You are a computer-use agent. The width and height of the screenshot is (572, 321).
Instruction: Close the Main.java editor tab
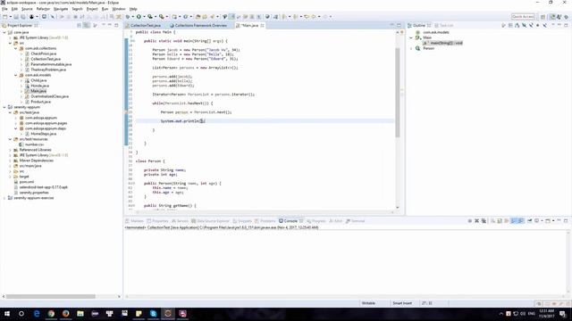coord(262,26)
